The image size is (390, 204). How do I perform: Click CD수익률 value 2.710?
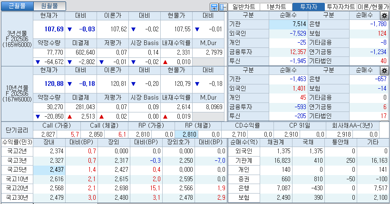click(239, 135)
